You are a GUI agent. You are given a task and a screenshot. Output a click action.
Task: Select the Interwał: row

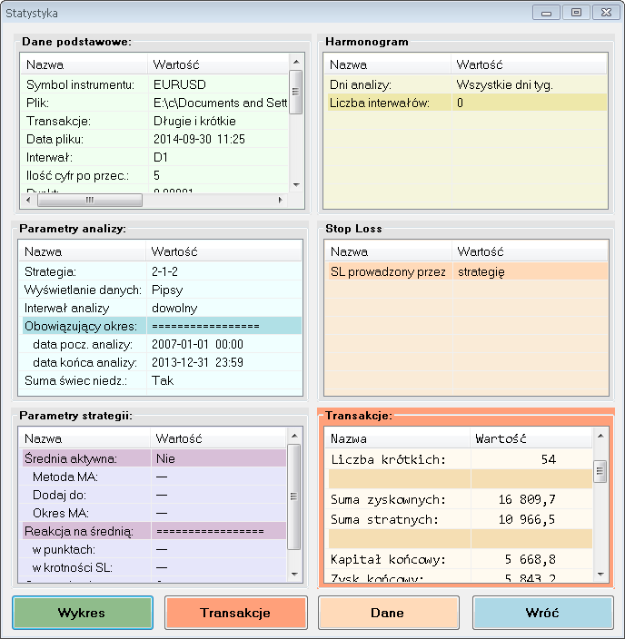pyautogui.click(x=155, y=157)
